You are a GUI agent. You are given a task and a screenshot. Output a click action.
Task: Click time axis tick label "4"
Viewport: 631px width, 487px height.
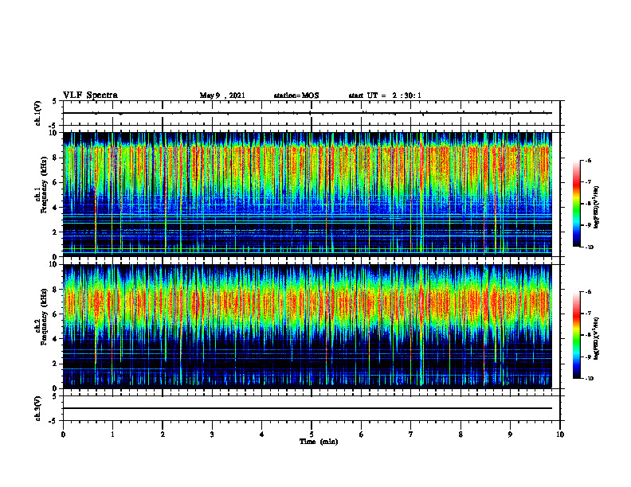262,434
